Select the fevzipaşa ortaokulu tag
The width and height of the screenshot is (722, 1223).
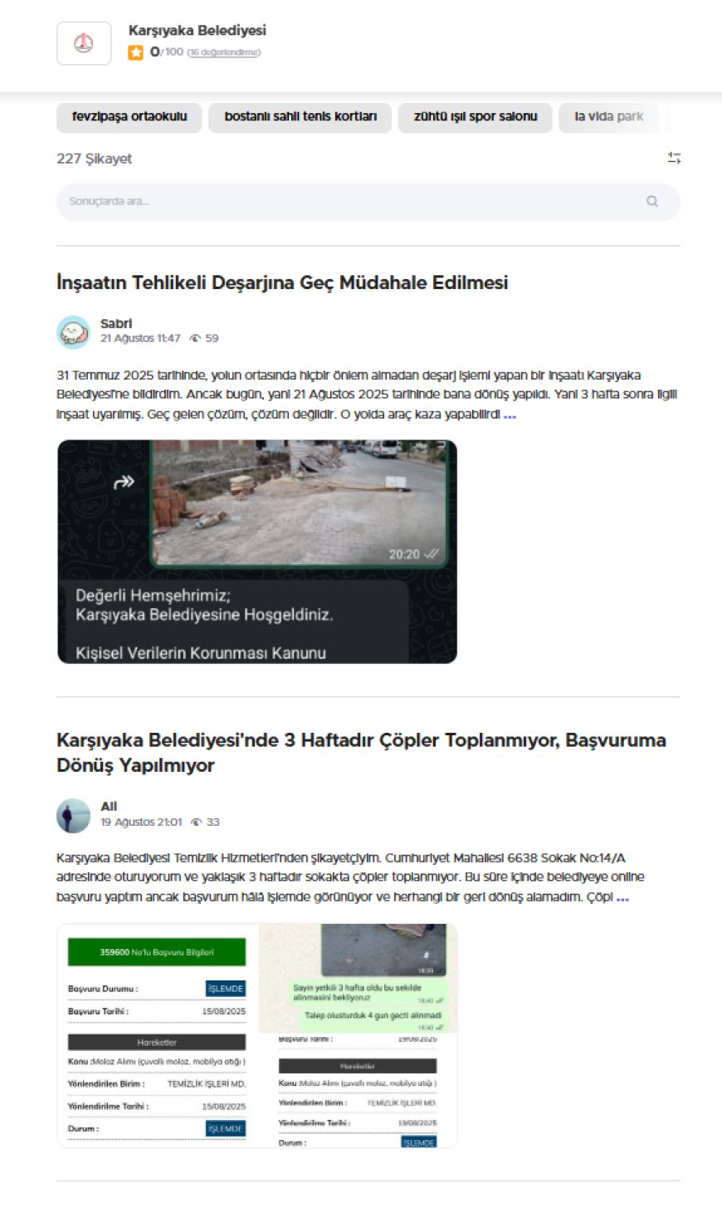[129, 117]
